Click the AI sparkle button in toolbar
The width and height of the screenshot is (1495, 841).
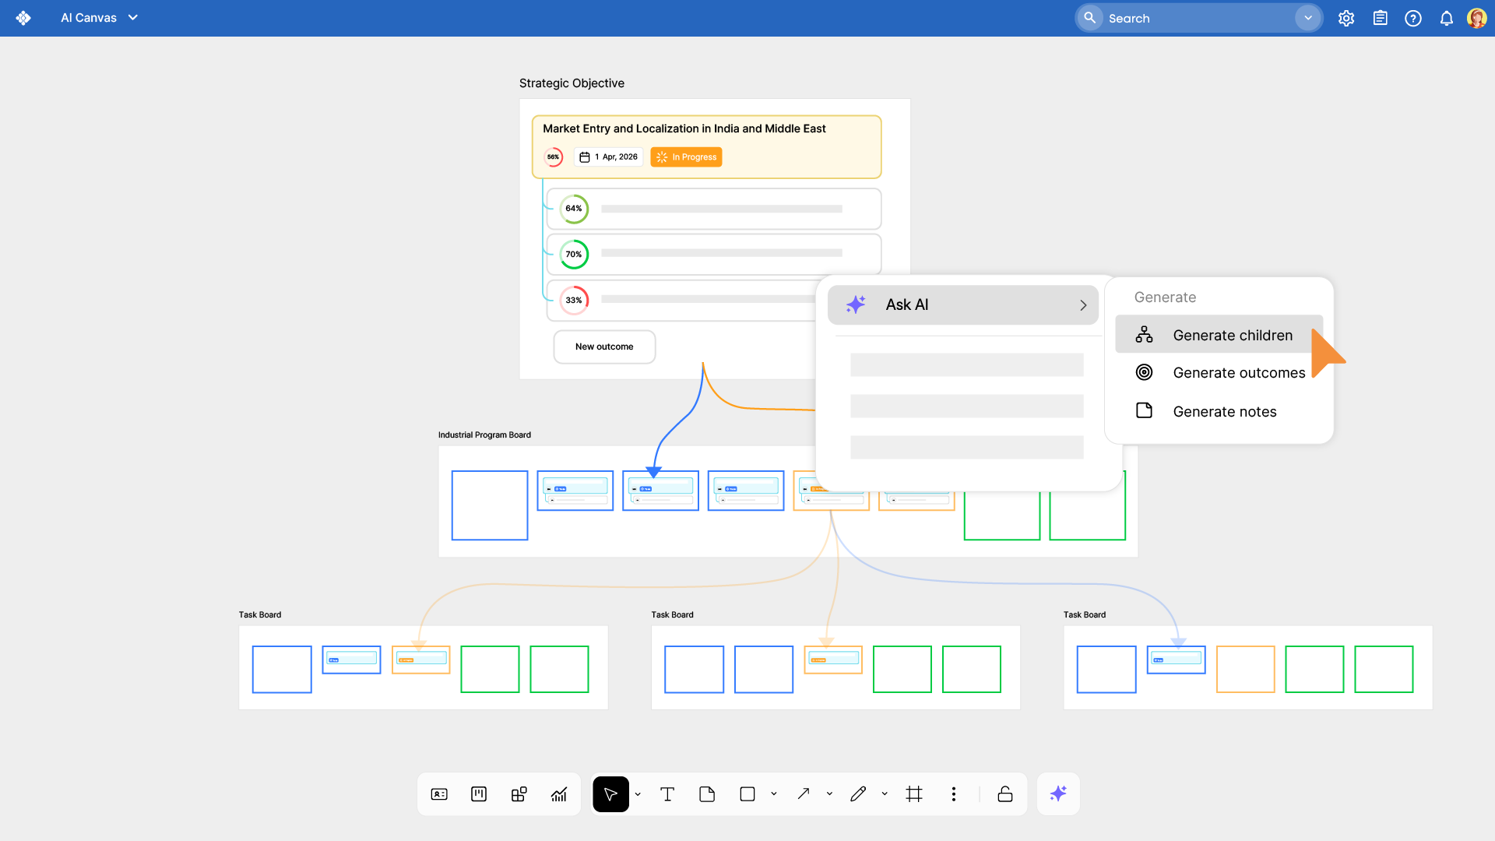point(1058,794)
